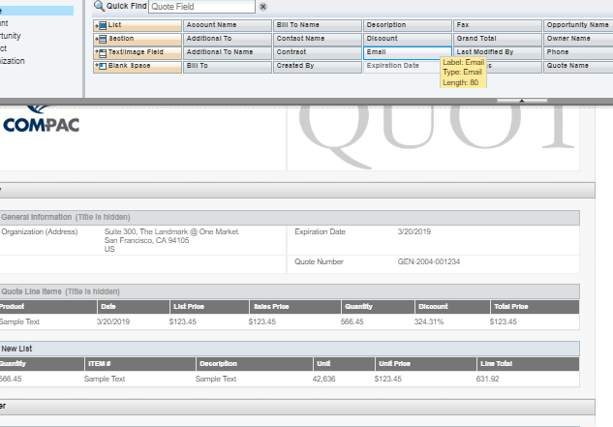Click the 3/20/2019 expiration date value
This screenshot has width=613, height=427.
[x=414, y=231]
